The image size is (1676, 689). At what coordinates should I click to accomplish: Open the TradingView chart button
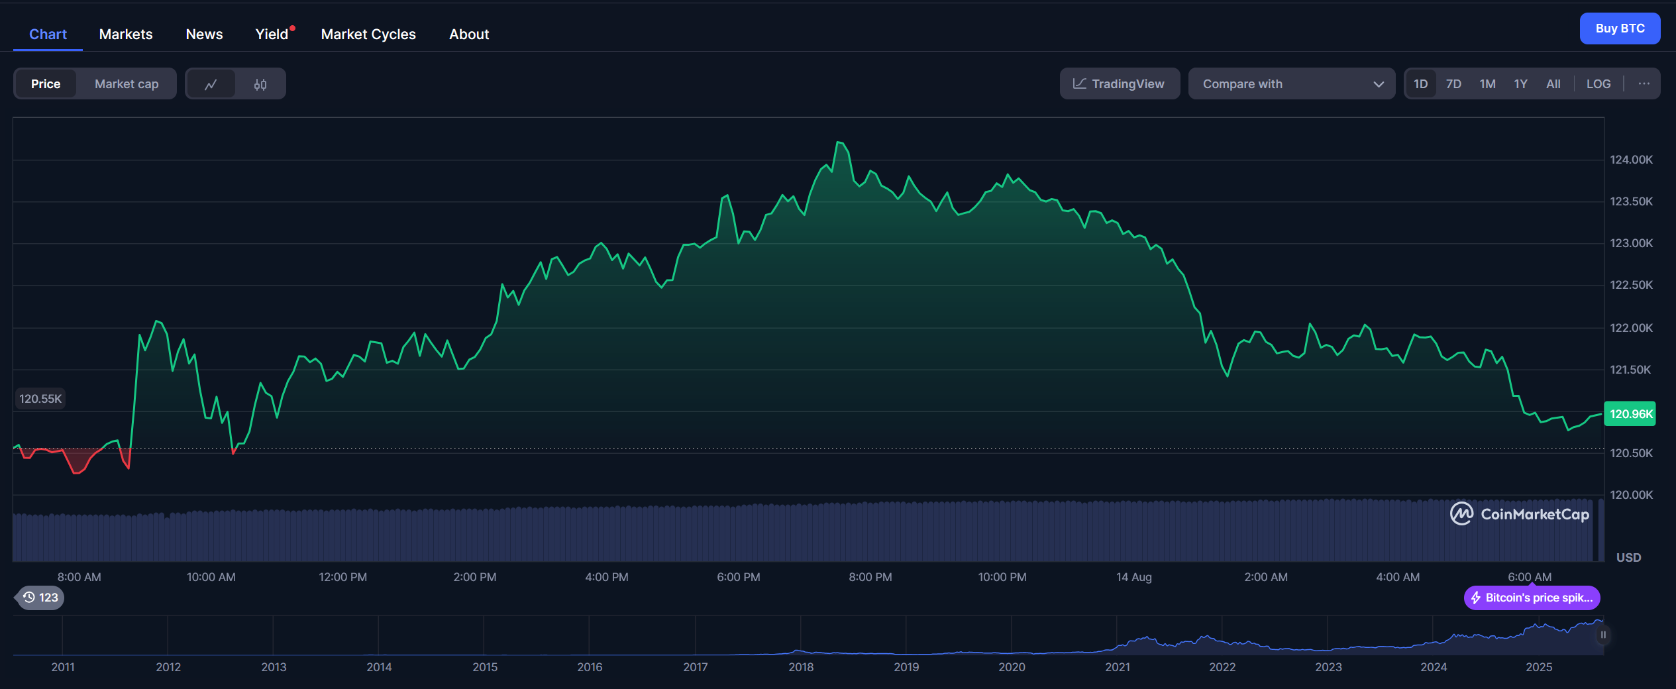1120,84
